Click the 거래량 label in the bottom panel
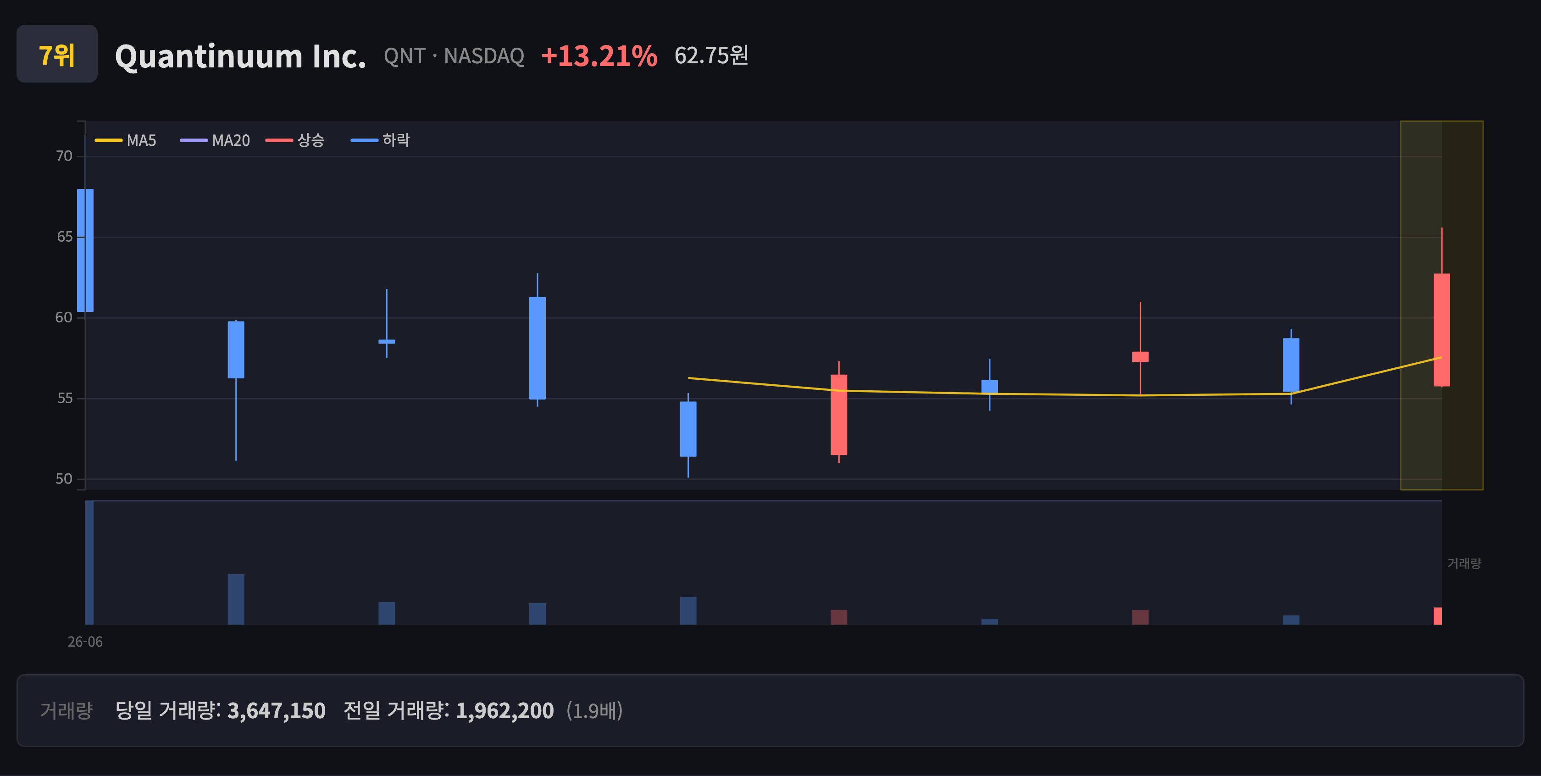1541x776 pixels. (x=66, y=711)
